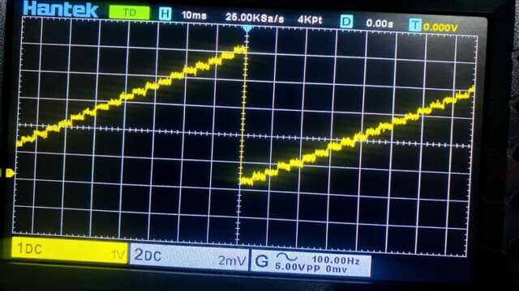Open the G signal generator panel
This screenshot has width=519, height=291.
311,263
